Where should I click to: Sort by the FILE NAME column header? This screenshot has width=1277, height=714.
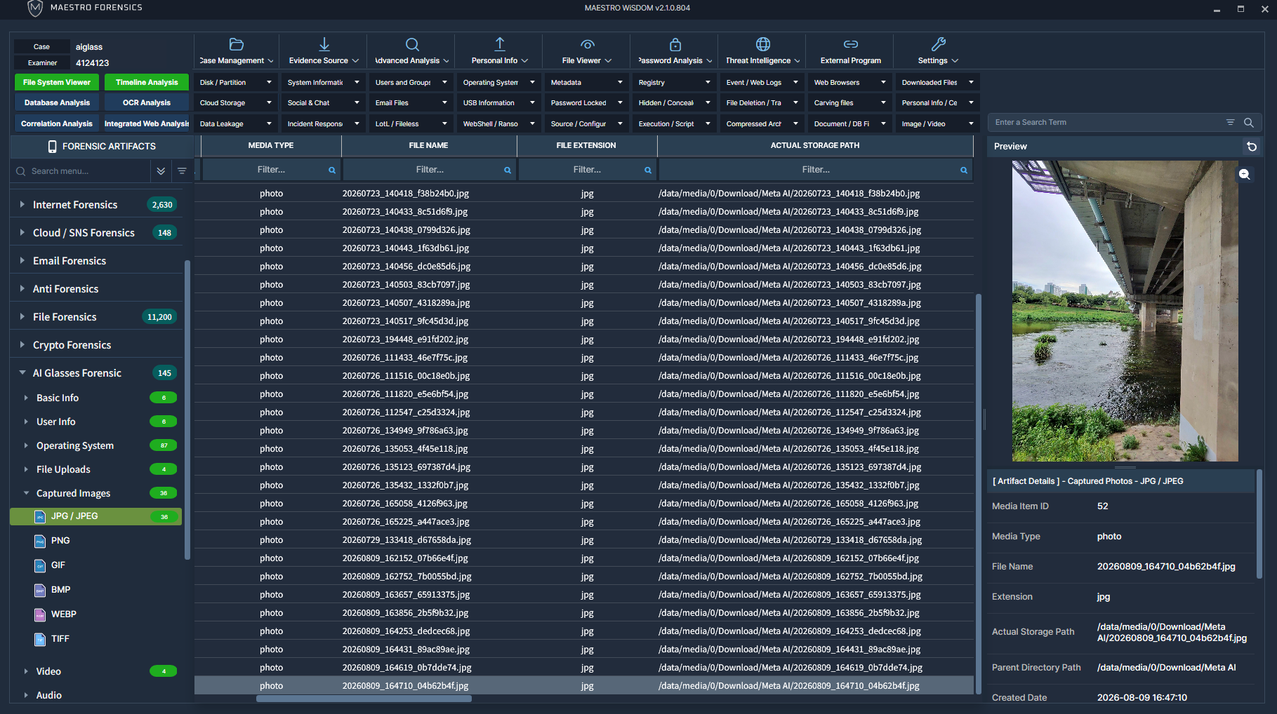tap(429, 146)
